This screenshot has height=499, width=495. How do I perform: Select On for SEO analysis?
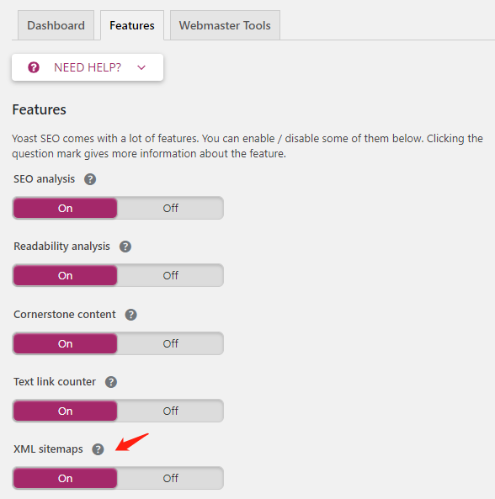tap(66, 208)
